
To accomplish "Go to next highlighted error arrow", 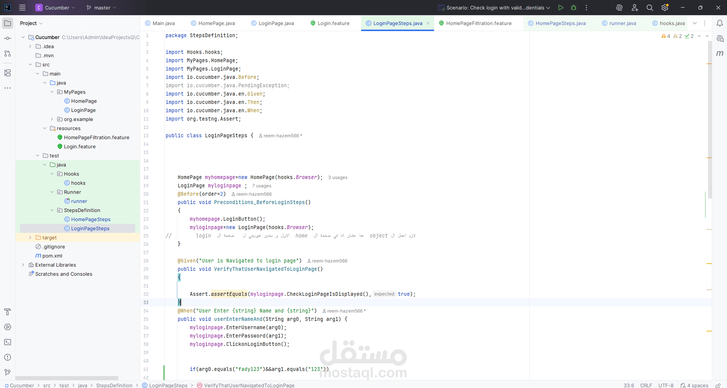I will (x=707, y=36).
